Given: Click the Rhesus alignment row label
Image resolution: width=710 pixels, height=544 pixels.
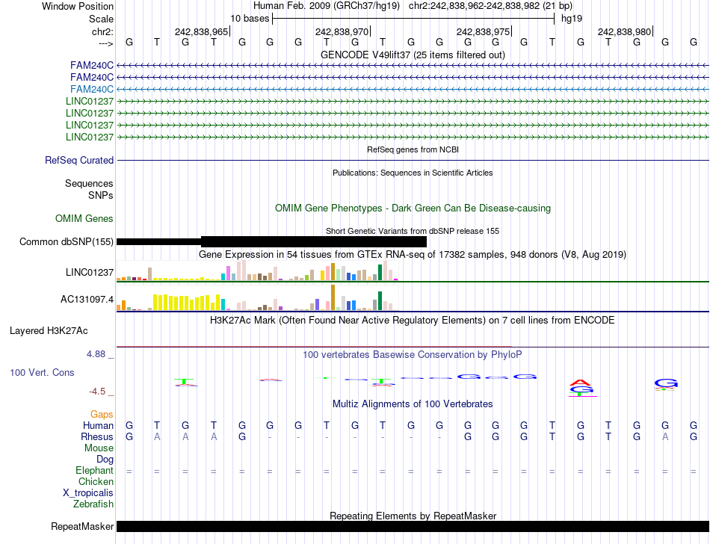Looking at the screenshot, I should [97, 436].
